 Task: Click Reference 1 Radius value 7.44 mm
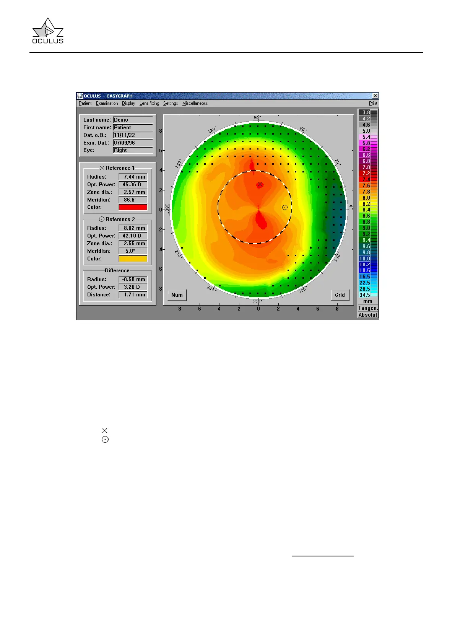point(133,177)
